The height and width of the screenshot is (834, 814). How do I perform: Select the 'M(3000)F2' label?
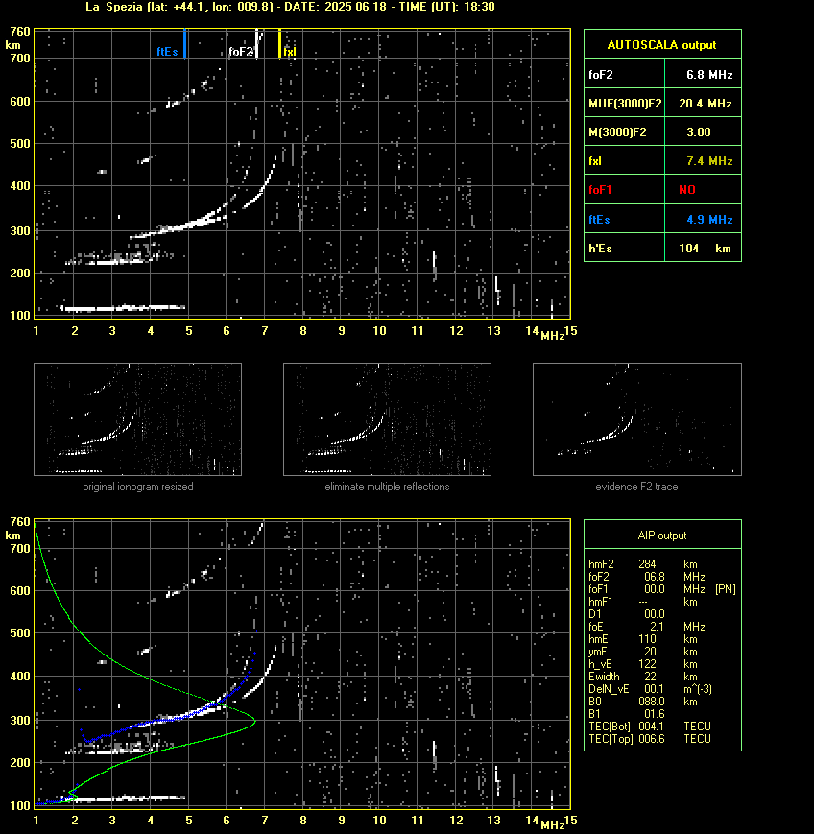(x=617, y=131)
